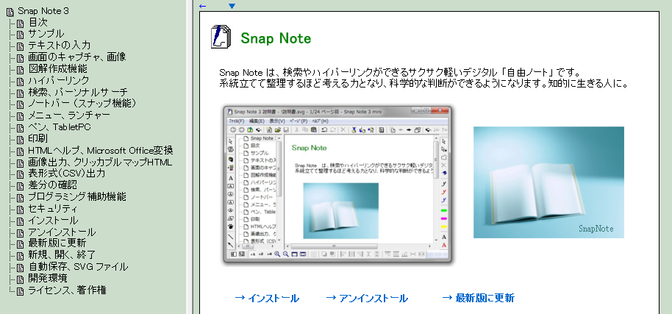Follow the → インストール link on the page
672x314 pixels.
tap(267, 298)
